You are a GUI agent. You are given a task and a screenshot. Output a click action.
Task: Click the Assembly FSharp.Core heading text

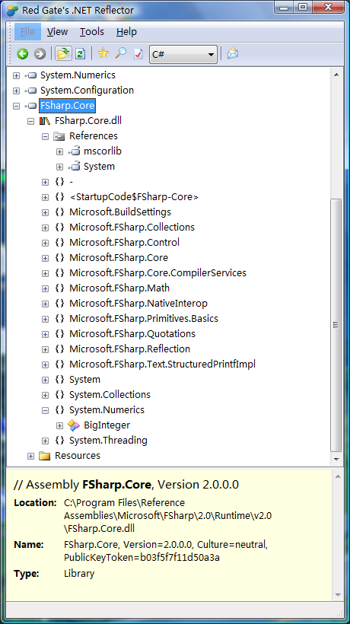(x=126, y=485)
